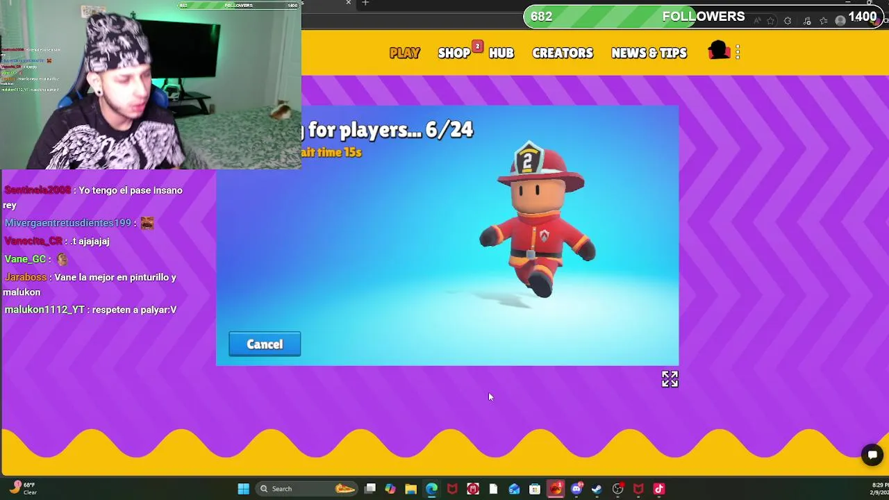This screenshot has width=889, height=500.
Task: Click the red notification badge on SHOP
Action: tap(477, 47)
